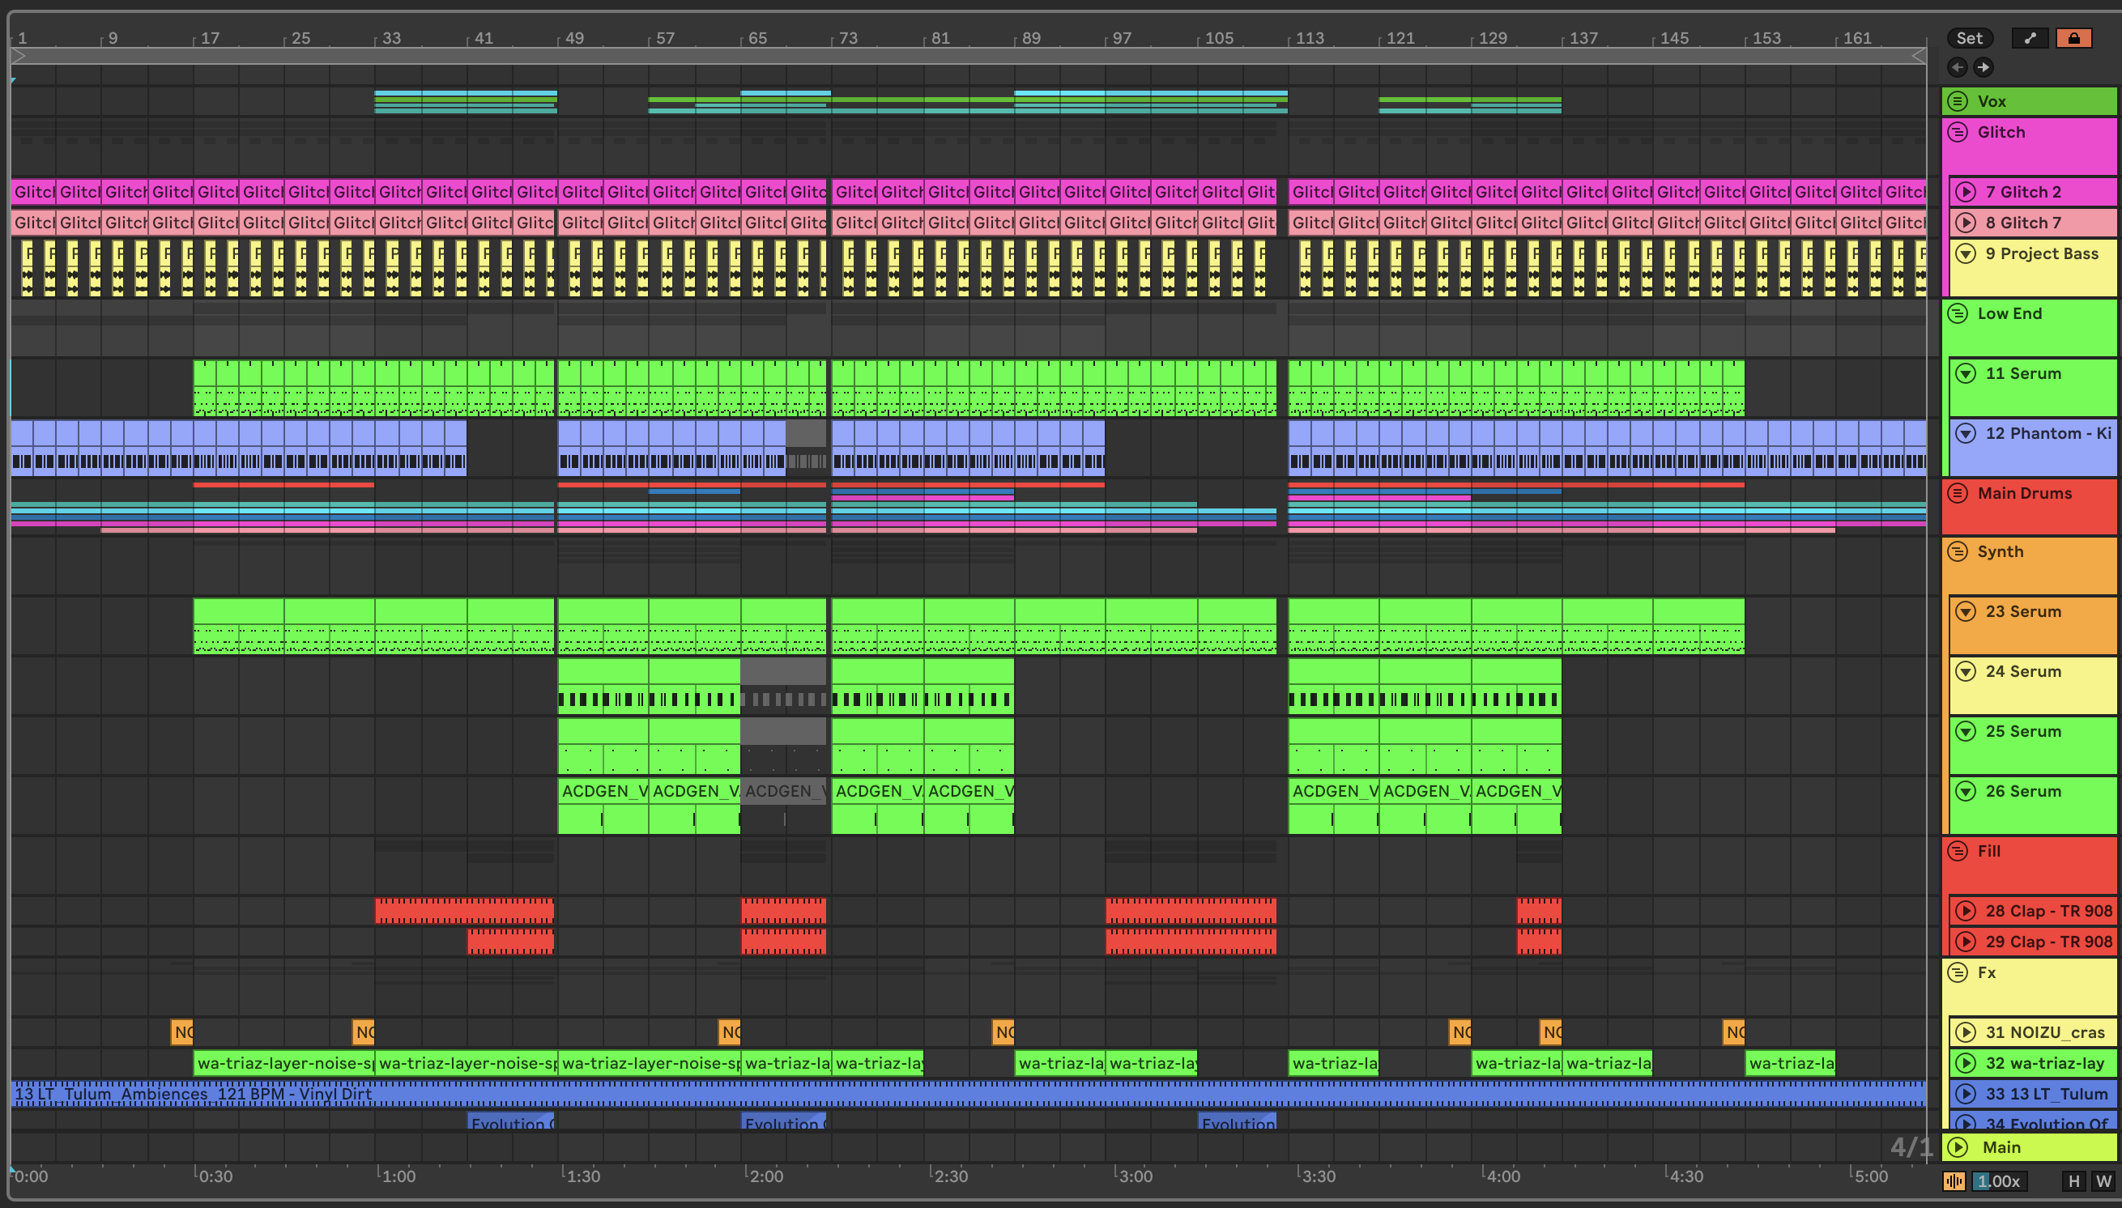Fold the Fx group track
This screenshot has width=2122, height=1208.
[1958, 972]
